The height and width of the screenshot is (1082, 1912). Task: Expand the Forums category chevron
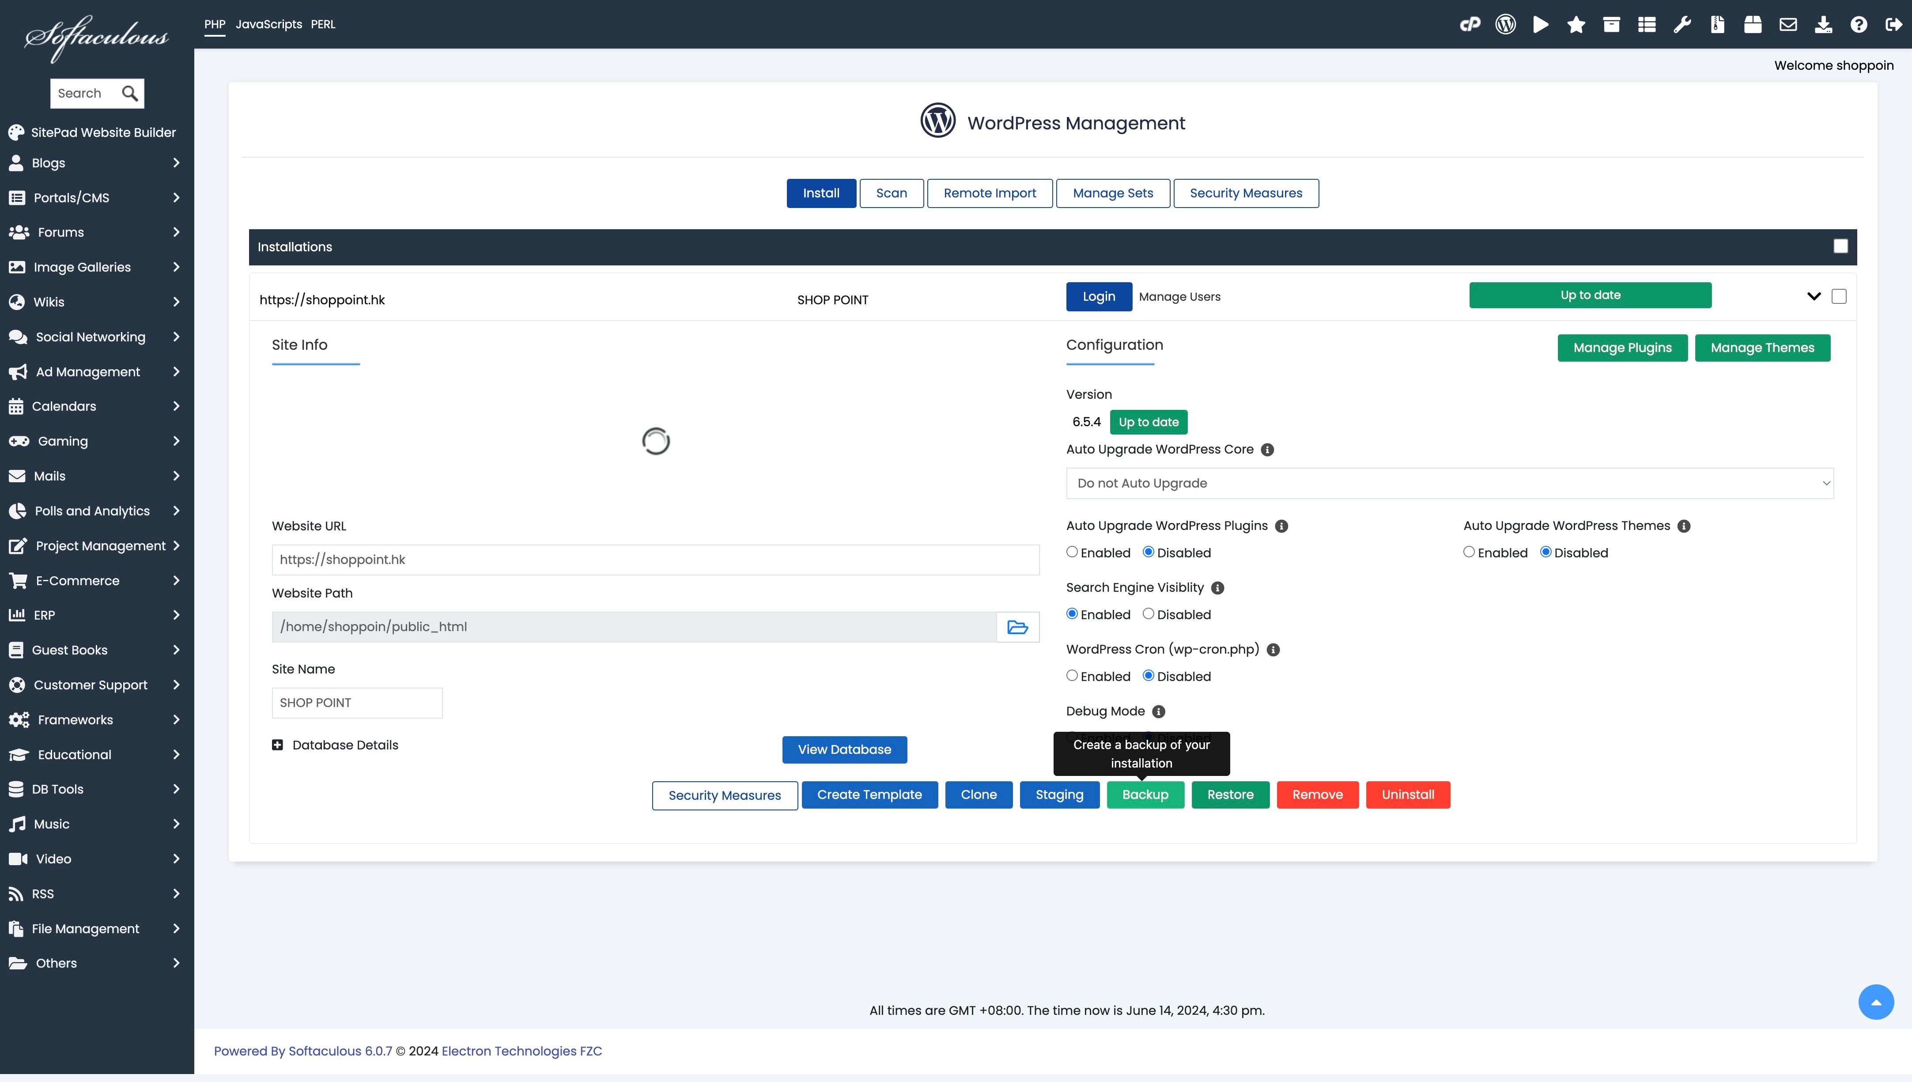[x=176, y=233]
